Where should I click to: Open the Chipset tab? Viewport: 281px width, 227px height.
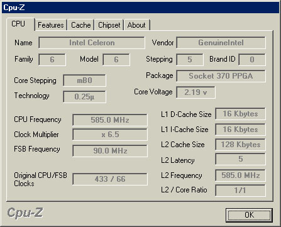[x=109, y=25]
